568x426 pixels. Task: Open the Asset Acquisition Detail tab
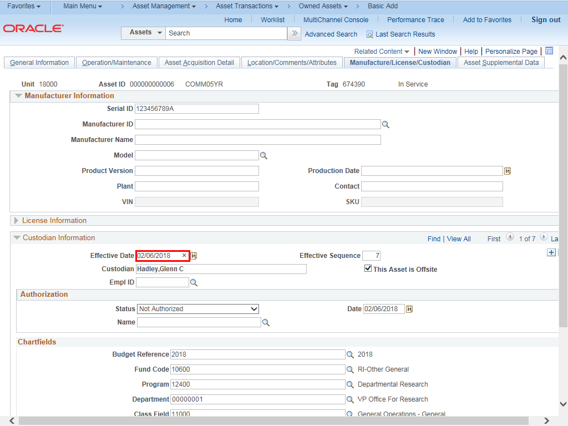(x=199, y=63)
